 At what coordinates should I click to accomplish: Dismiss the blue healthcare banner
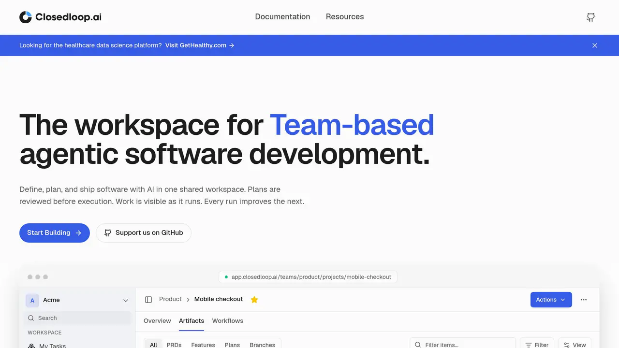click(x=595, y=45)
